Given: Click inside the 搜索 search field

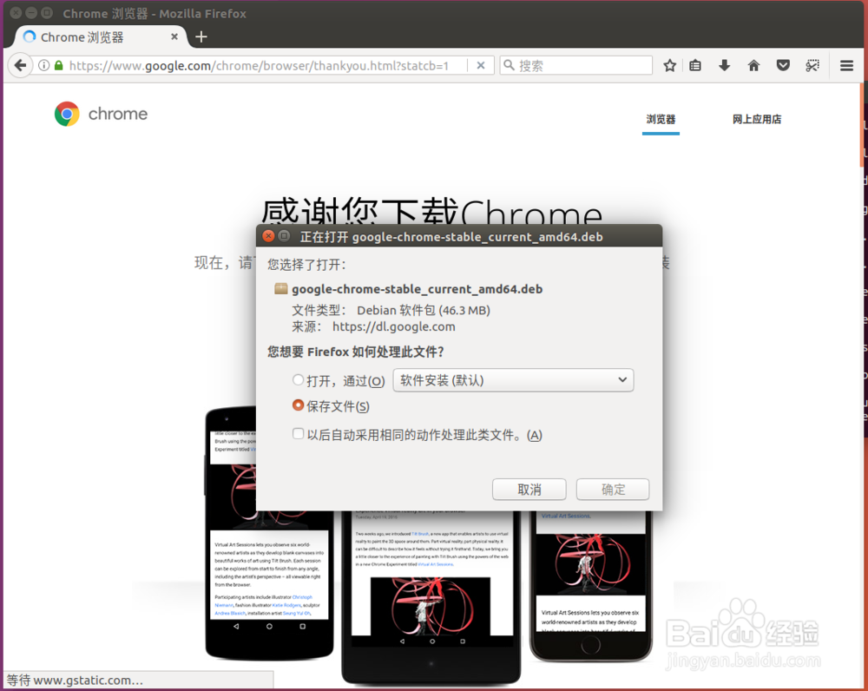Looking at the screenshot, I should (x=575, y=65).
